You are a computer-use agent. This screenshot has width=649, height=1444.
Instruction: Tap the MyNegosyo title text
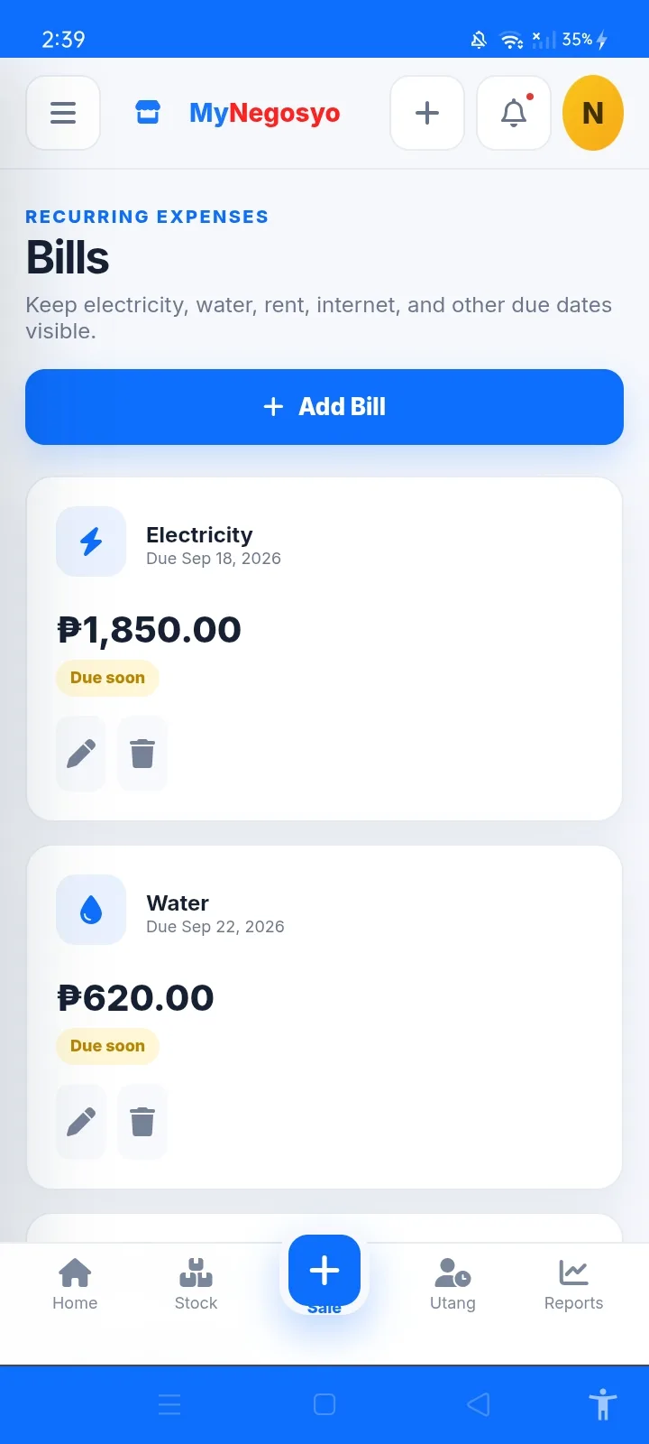(264, 113)
